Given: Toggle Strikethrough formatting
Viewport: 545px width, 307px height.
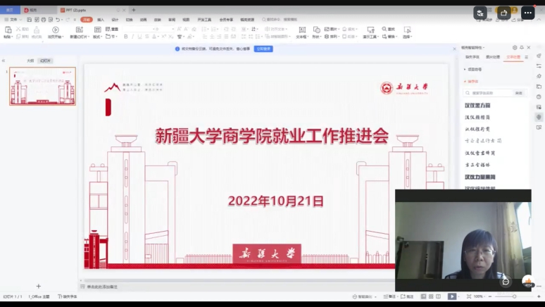Looking at the screenshot, I should (x=147, y=37).
